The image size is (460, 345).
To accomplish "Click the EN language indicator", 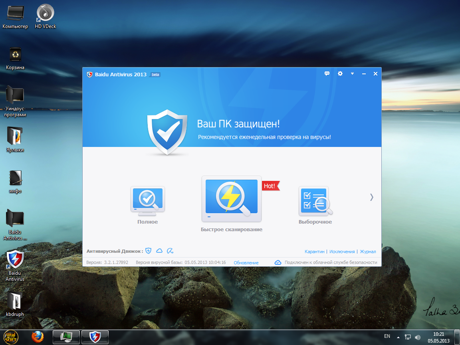I will [x=387, y=336].
